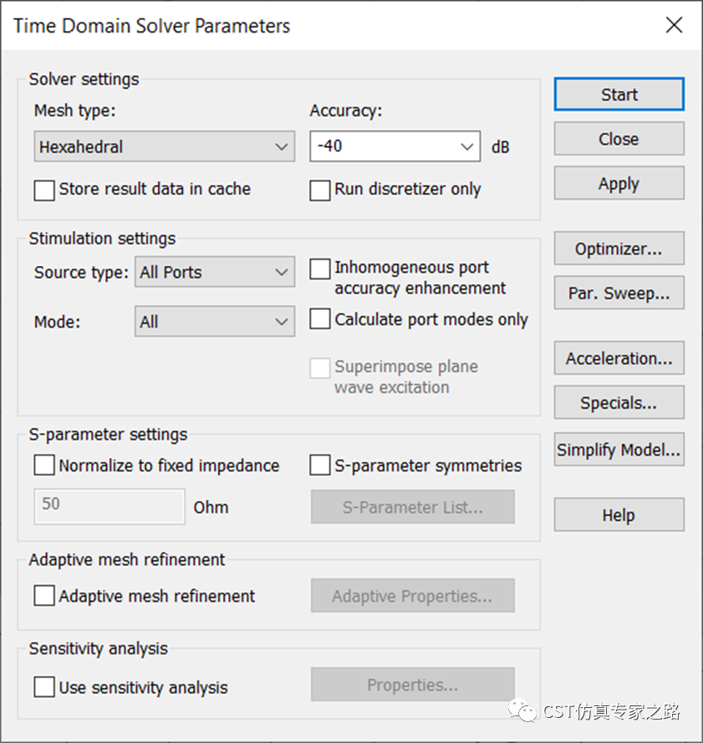Open the Specials dialog
Viewport: 703px width, 743px height.
point(619,402)
